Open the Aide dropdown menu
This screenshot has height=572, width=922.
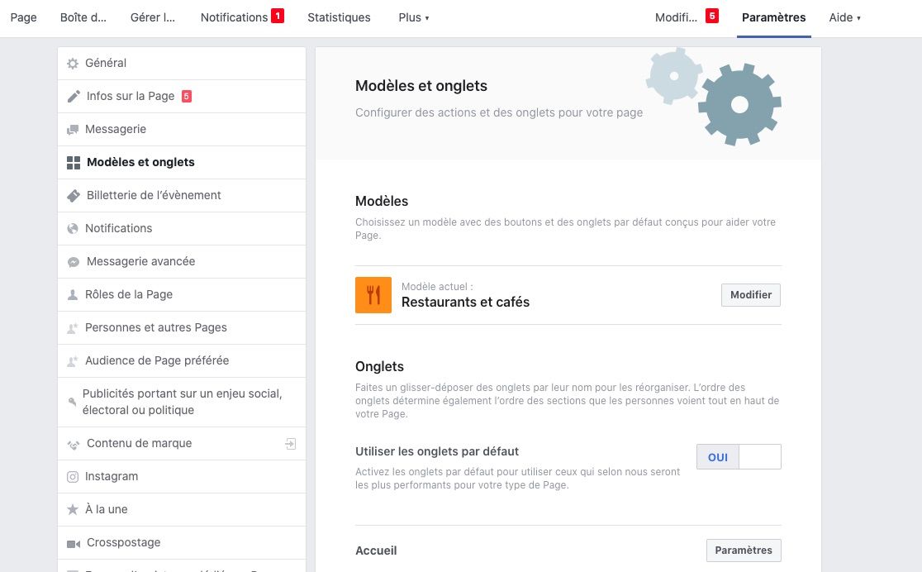844,17
